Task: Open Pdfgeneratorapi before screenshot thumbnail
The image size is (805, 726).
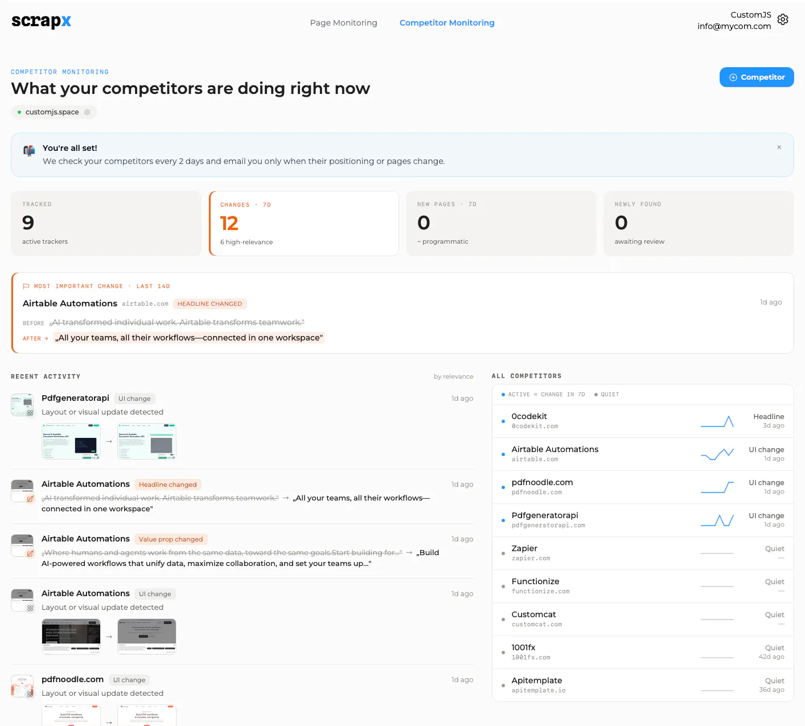Action: pyautogui.click(x=71, y=441)
